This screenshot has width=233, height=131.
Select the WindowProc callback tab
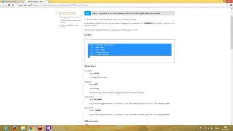pyautogui.click(x=36, y=1)
